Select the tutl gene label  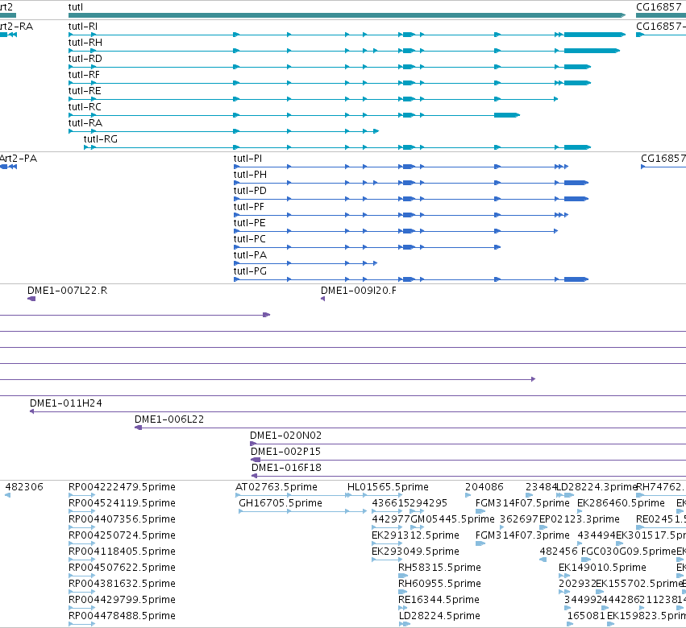(75, 7)
